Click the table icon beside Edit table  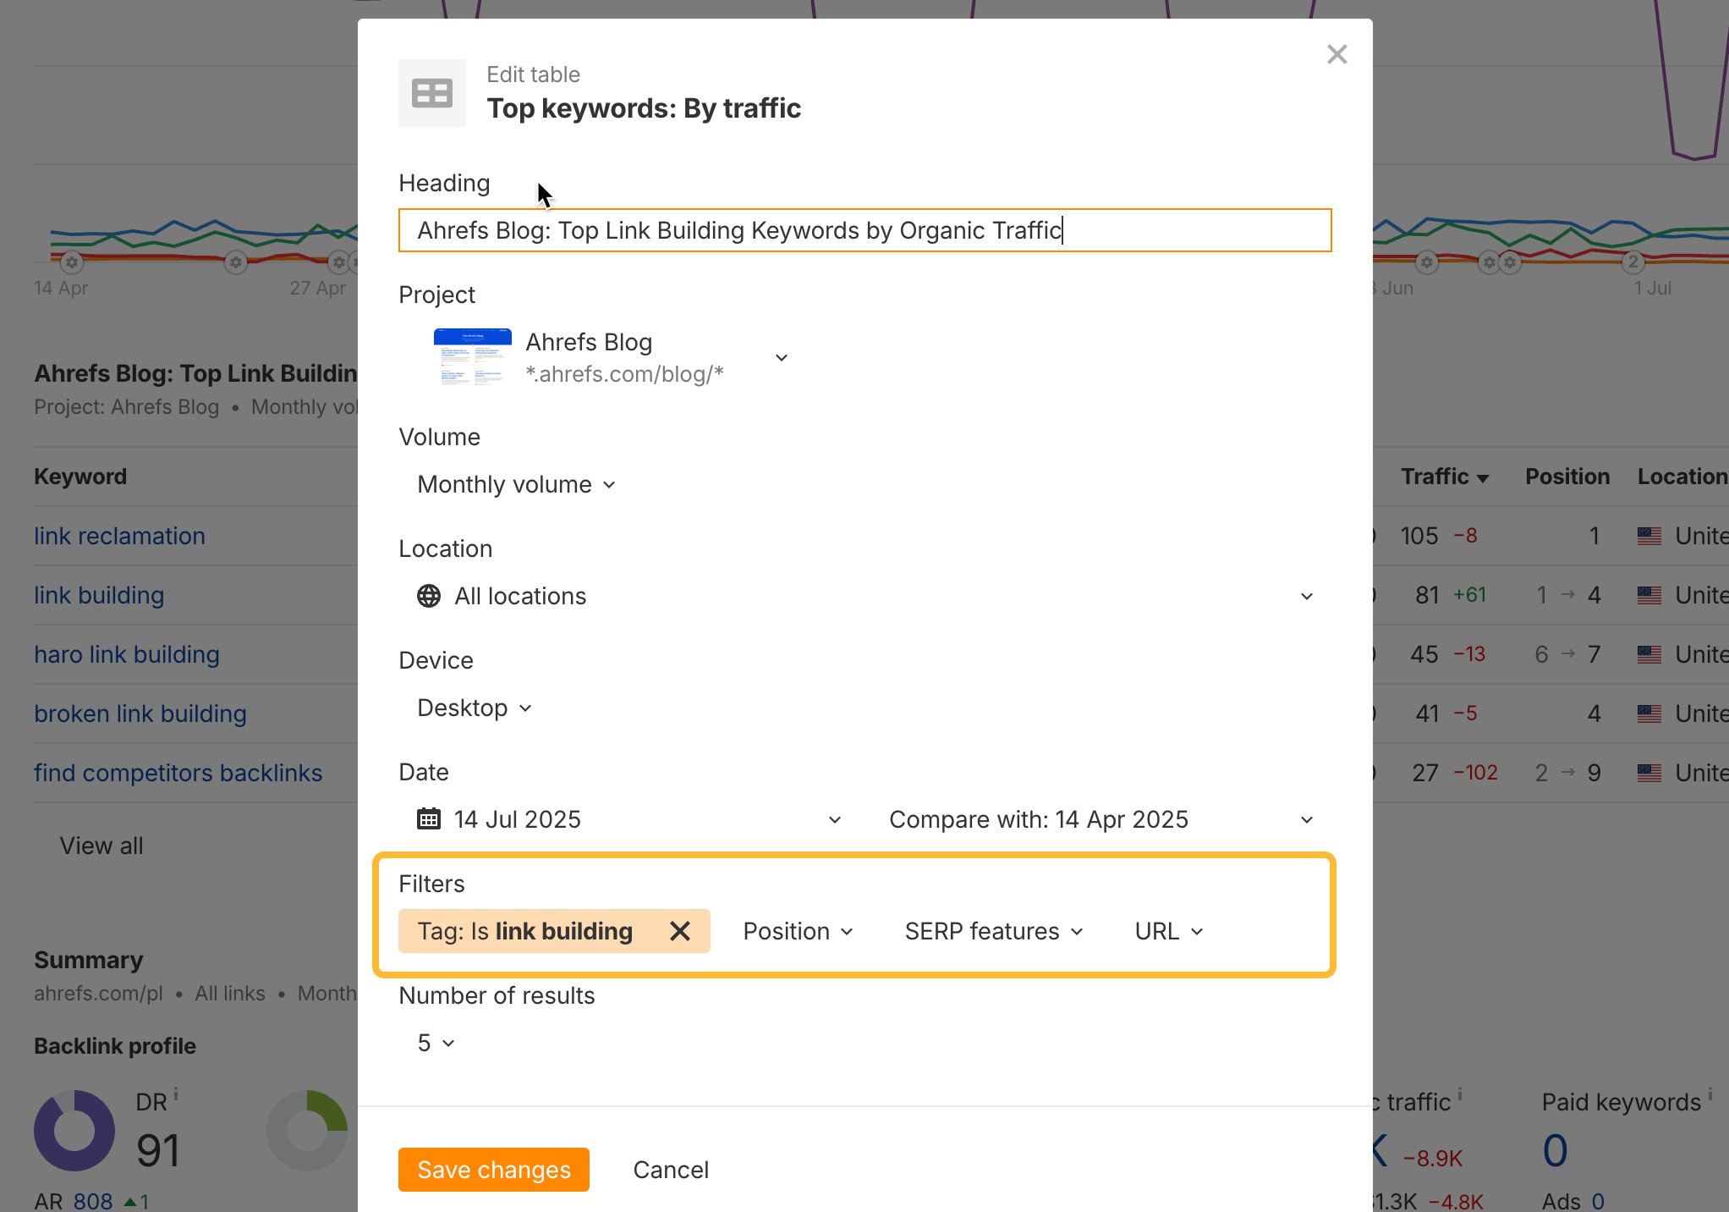click(431, 93)
